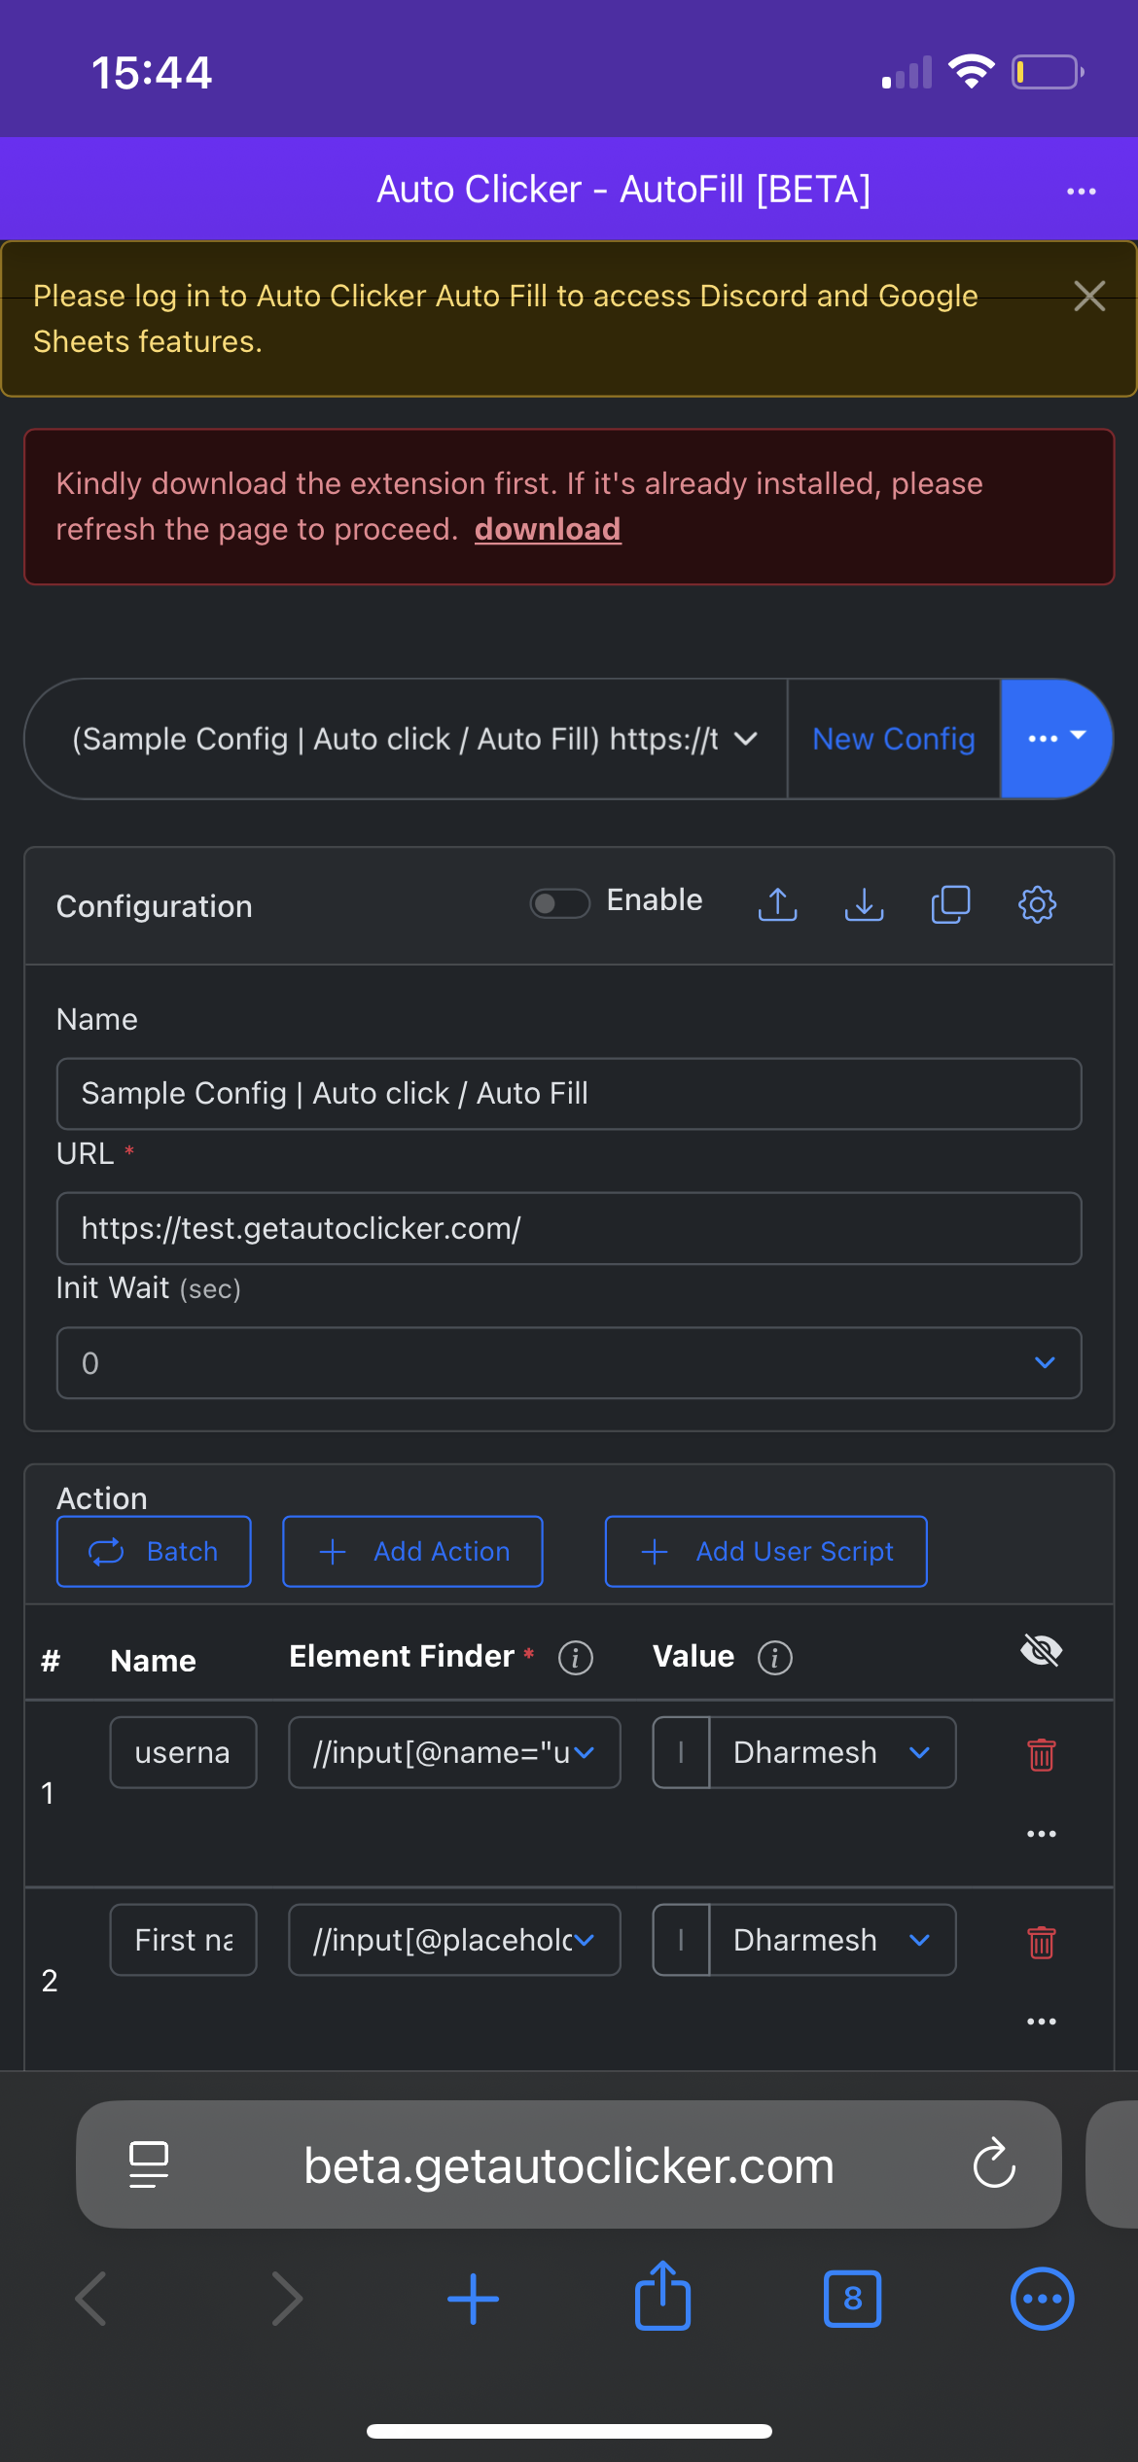The width and height of the screenshot is (1138, 2462).
Task: Tap the Safari share icon
Action: pos(662,2298)
